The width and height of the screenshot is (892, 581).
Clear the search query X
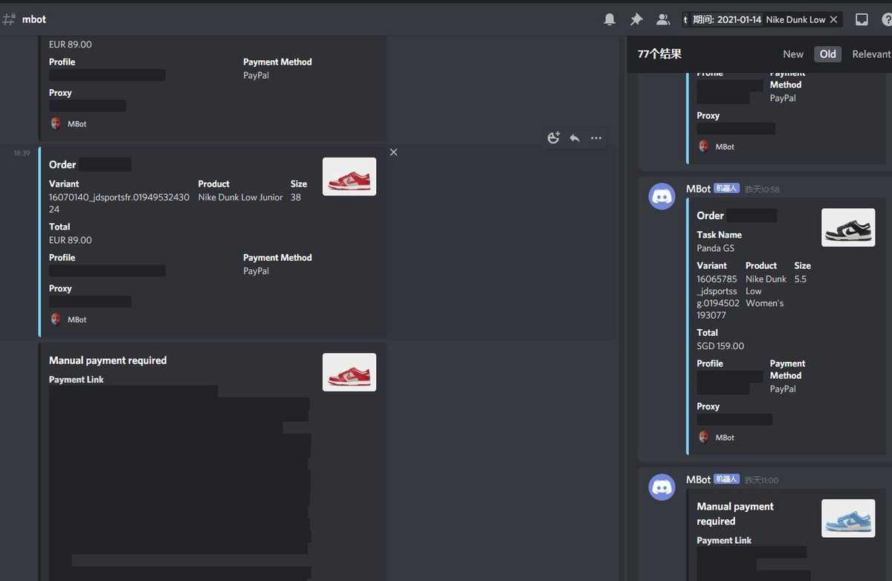coord(833,19)
